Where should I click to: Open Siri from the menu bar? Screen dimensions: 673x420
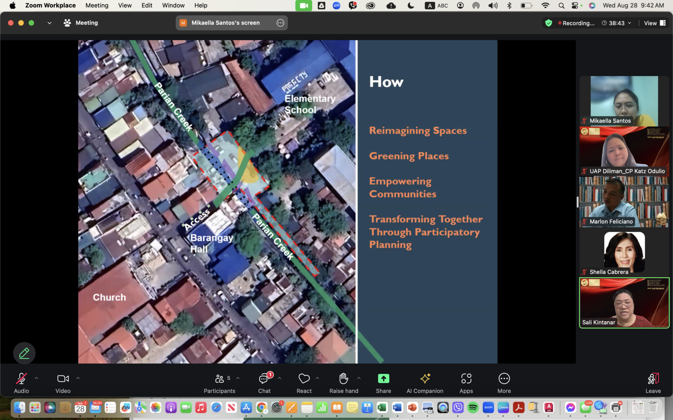point(592,5)
